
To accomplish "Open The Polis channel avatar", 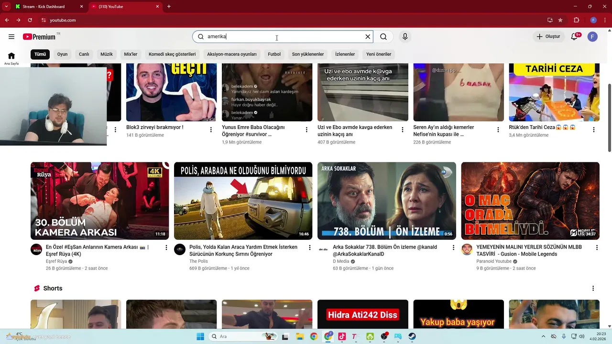I will point(180,249).
